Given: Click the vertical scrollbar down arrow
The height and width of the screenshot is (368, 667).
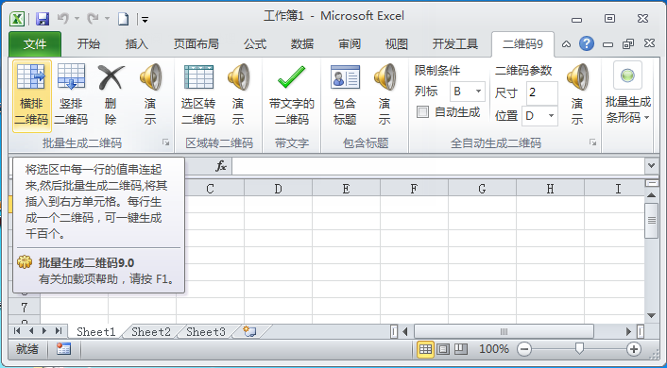Looking at the screenshot, I should (651, 316).
